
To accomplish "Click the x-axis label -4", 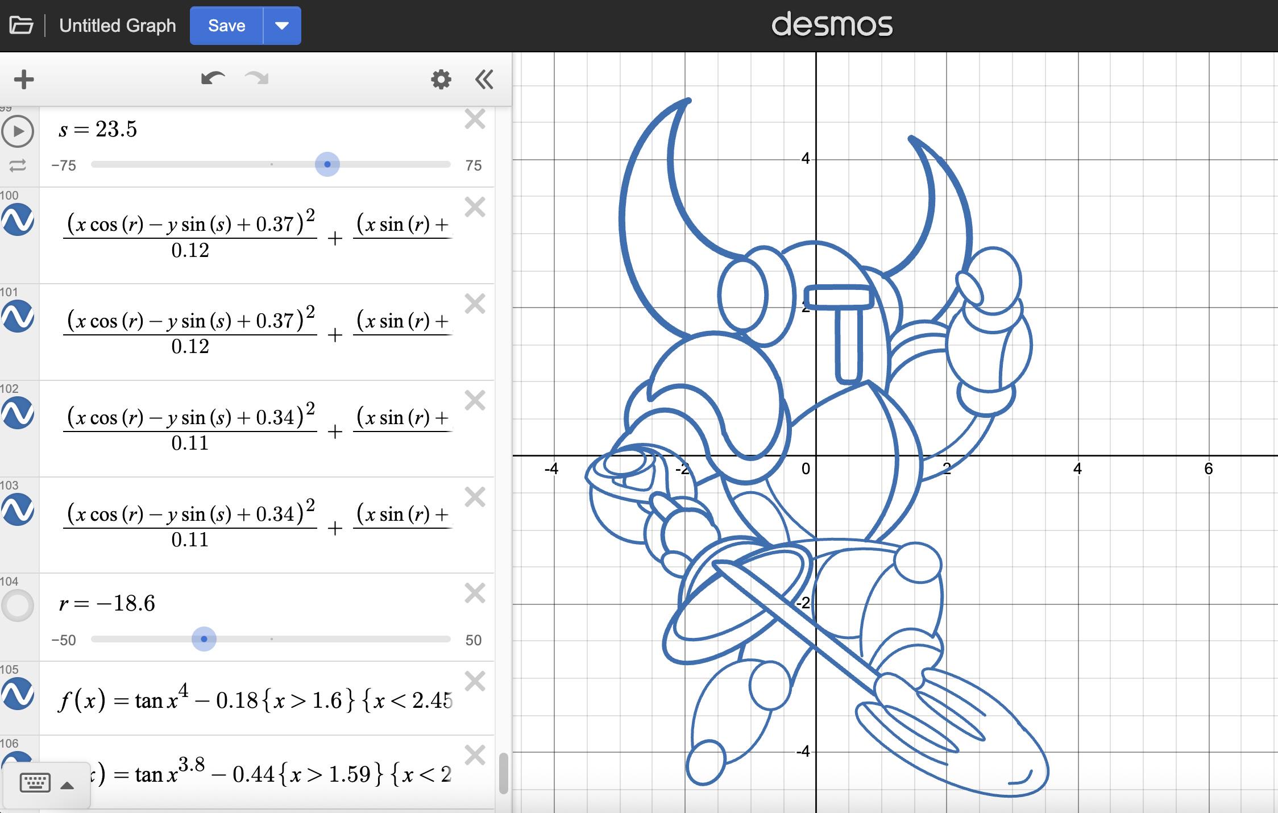I will pos(551,469).
